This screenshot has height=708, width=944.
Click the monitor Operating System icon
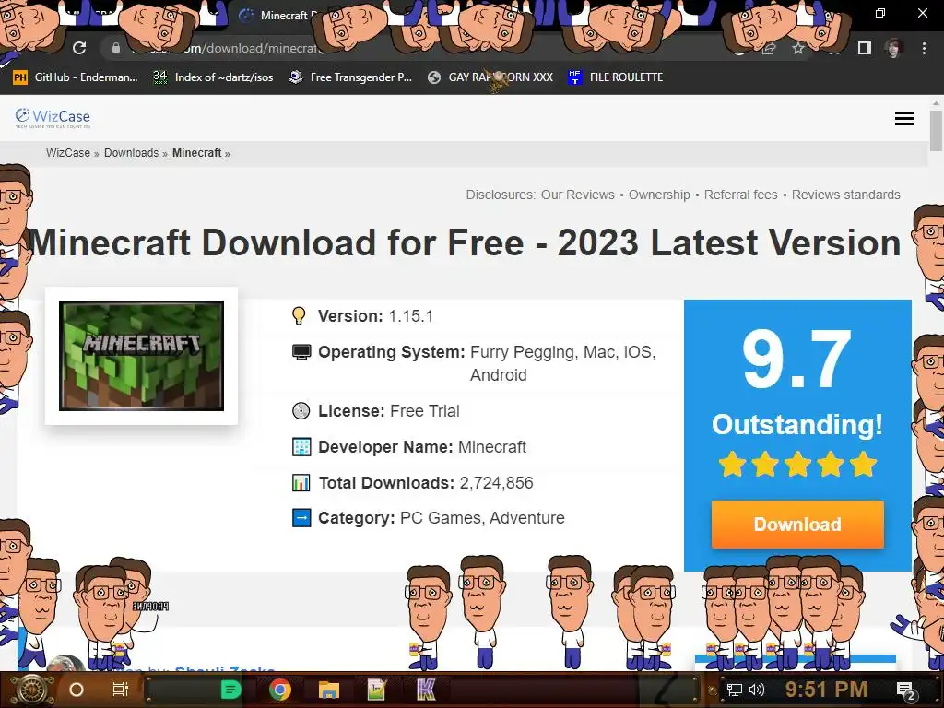click(x=301, y=352)
